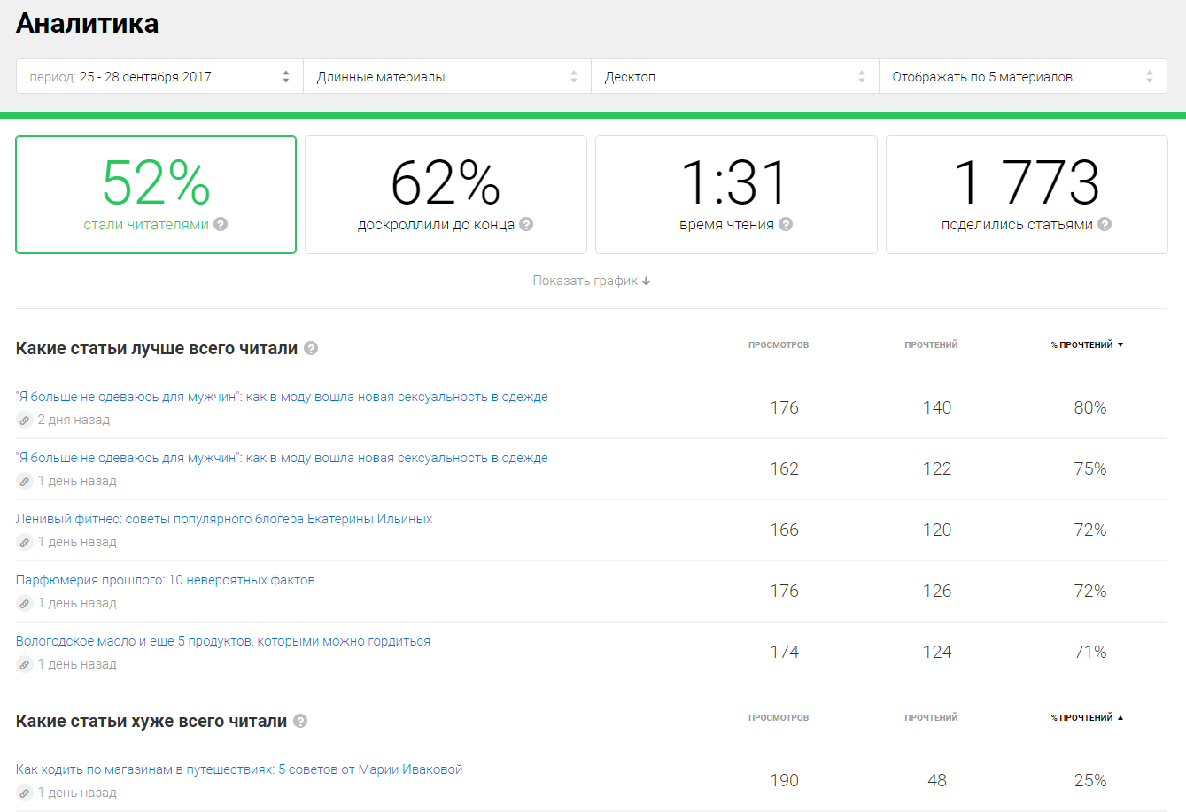Open 'Ленивый фитнес' article link
The image size is (1186, 812).
coord(224,519)
